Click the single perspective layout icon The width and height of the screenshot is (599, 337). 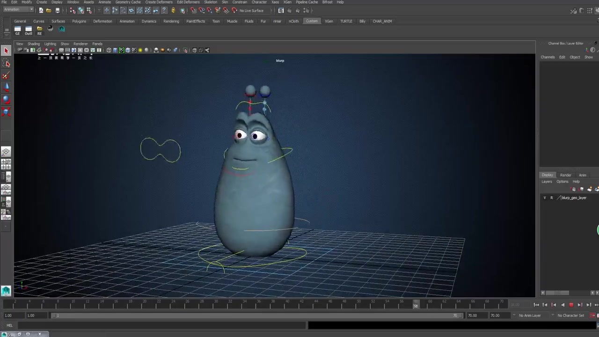pyautogui.click(x=6, y=152)
